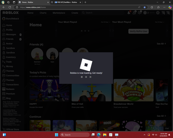Open the notifications bell in Roblox header
Screen dimensions: 173x138
129,13
